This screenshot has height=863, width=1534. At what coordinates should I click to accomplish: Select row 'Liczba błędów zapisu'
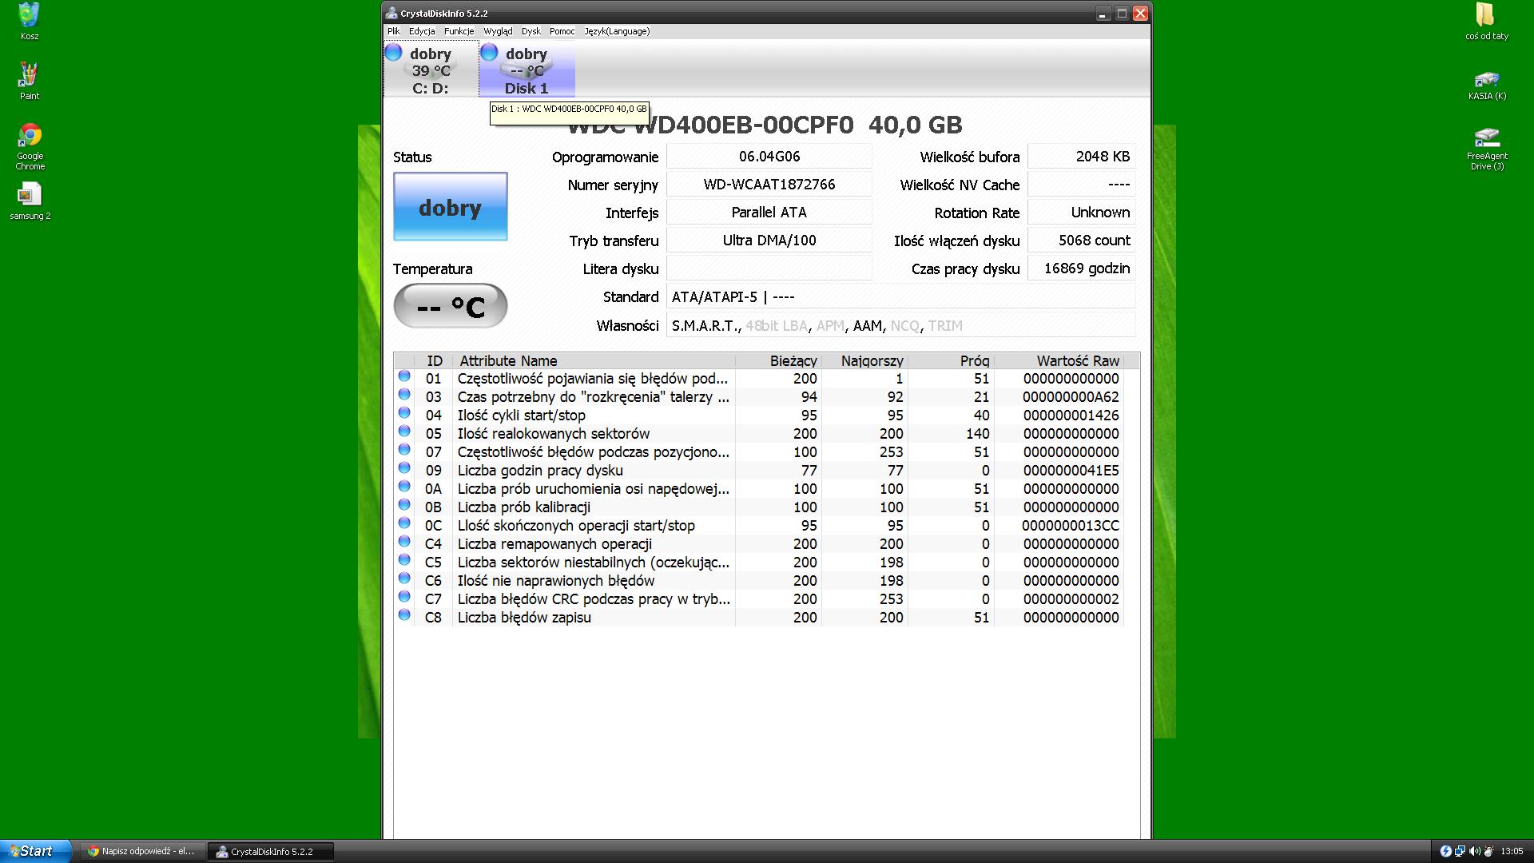point(759,618)
